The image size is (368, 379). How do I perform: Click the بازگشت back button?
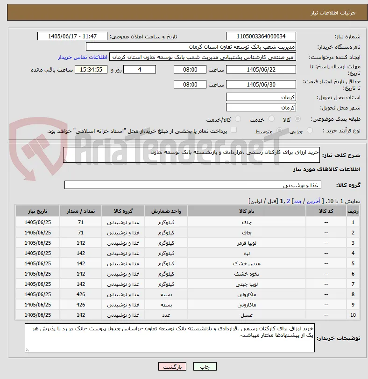coord(172,366)
